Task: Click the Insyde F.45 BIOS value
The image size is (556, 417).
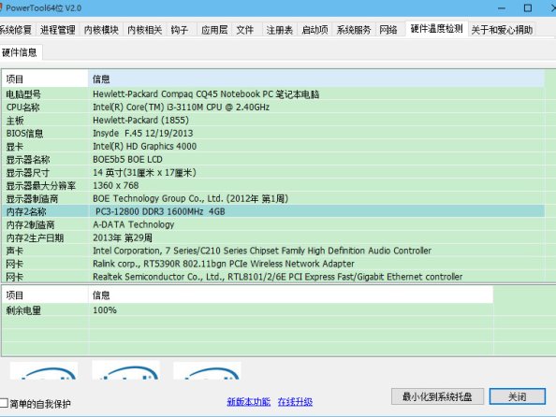Action: coord(143,133)
